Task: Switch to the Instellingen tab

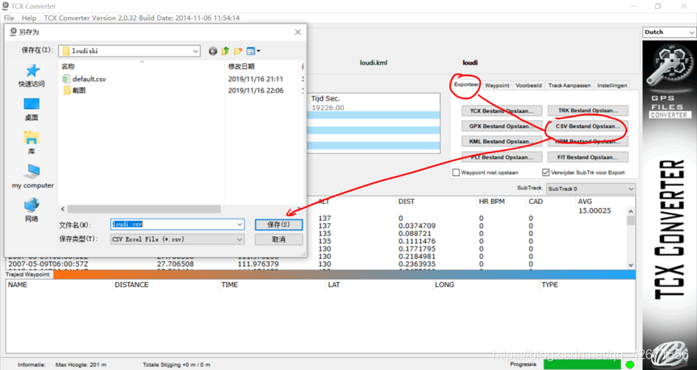Action: (612, 85)
